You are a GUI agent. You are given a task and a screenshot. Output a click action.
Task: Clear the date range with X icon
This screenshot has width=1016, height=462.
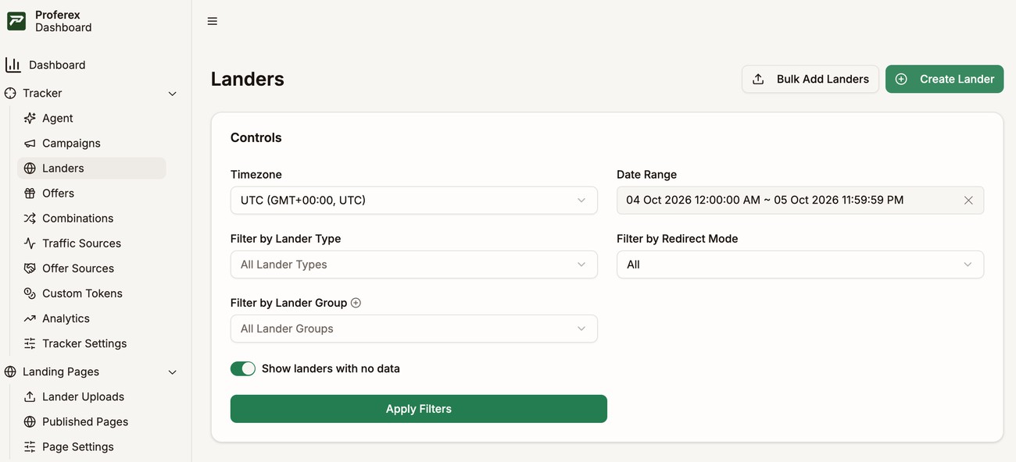click(x=968, y=200)
